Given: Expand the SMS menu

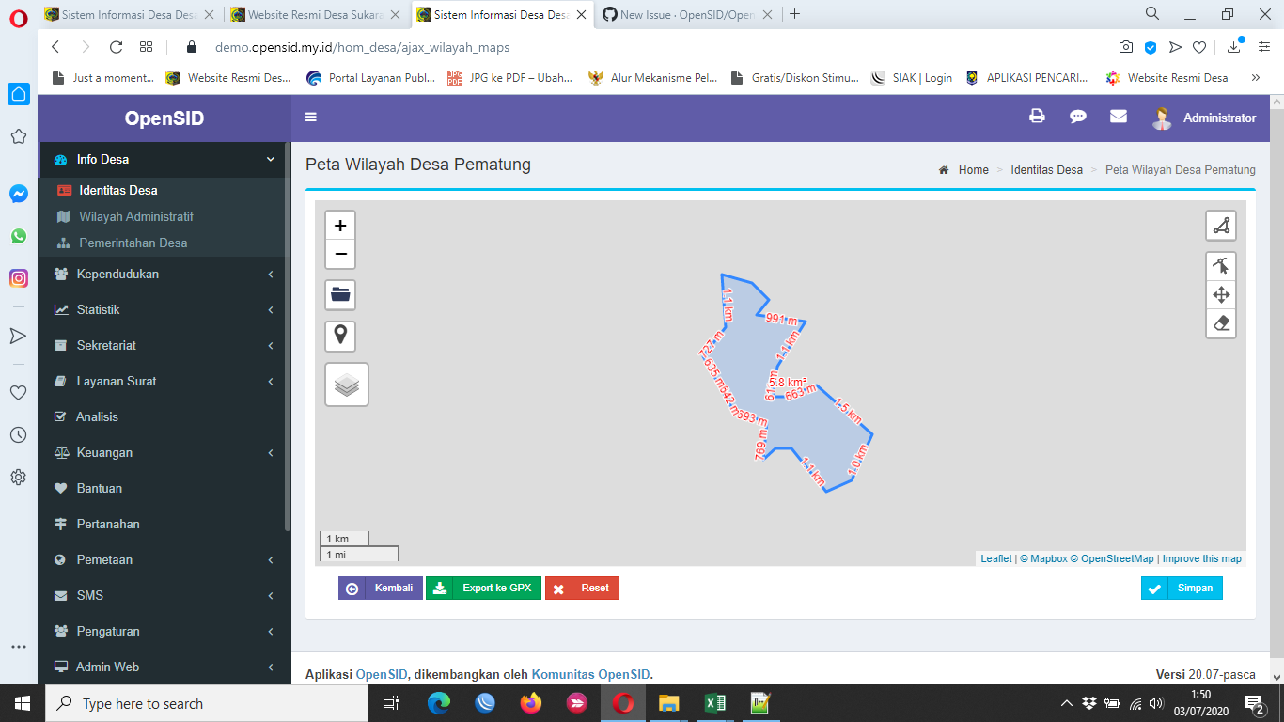Looking at the screenshot, I should pos(164,595).
